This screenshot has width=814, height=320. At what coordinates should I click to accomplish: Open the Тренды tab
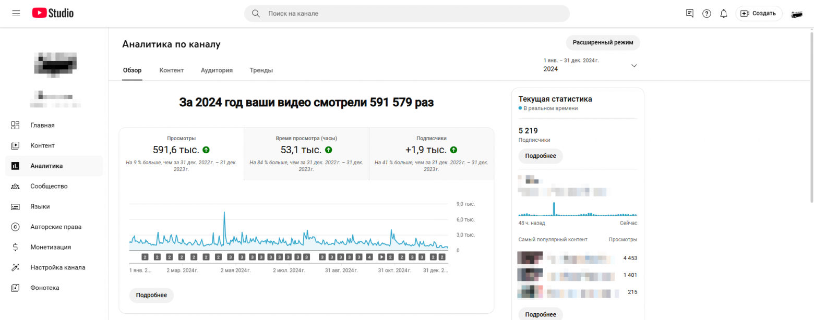(261, 70)
